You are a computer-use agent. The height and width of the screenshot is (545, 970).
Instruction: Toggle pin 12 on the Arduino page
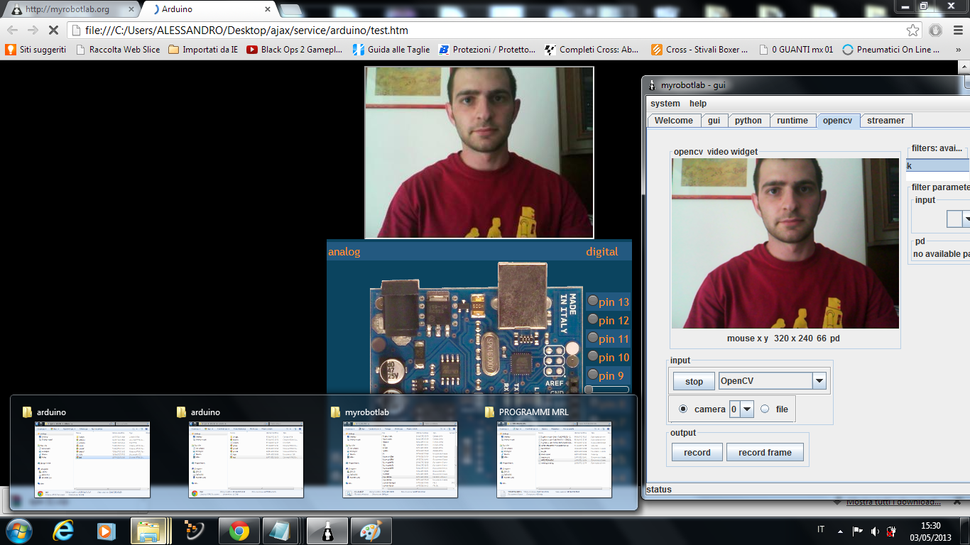pyautogui.click(x=593, y=319)
